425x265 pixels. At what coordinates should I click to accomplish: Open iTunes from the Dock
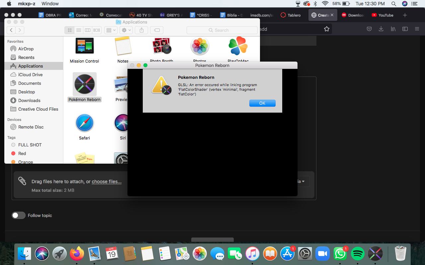click(252, 254)
